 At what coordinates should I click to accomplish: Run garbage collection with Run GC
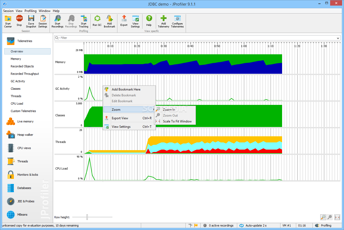(x=97, y=21)
